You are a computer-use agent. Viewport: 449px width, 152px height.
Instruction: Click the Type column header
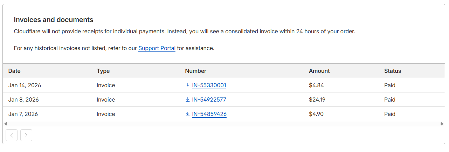[x=103, y=71]
